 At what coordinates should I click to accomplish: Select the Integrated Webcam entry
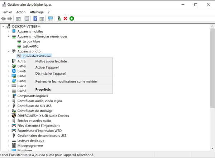click(x=37, y=56)
